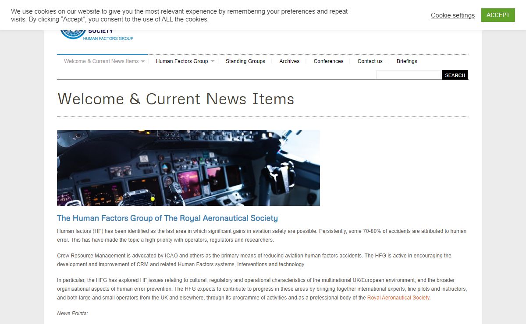Go to the Standing Groups page
Viewport: 526px width, 324px height.
click(245, 61)
